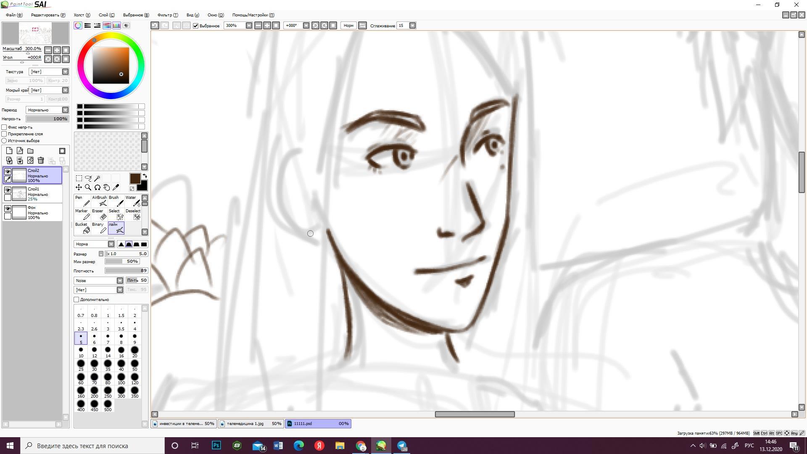This screenshot has height=454, width=807.
Task: Hide the Слой1 layer eye icon
Action: click(8, 190)
